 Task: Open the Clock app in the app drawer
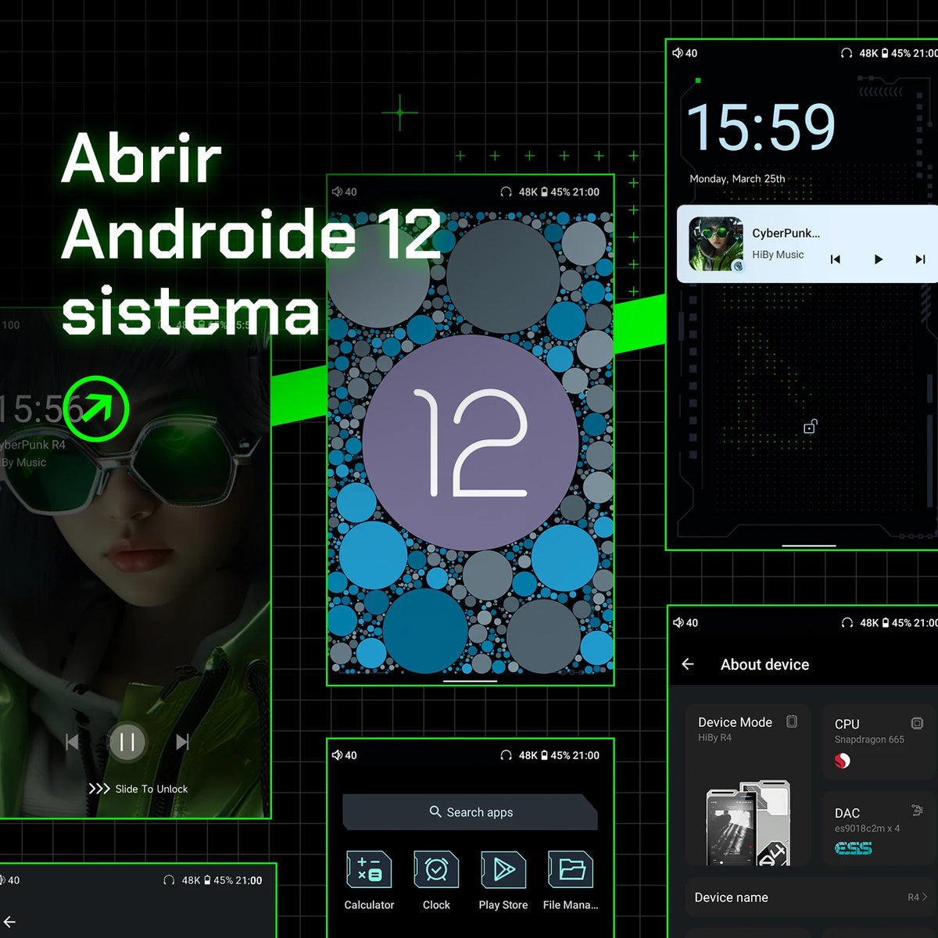[x=436, y=870]
